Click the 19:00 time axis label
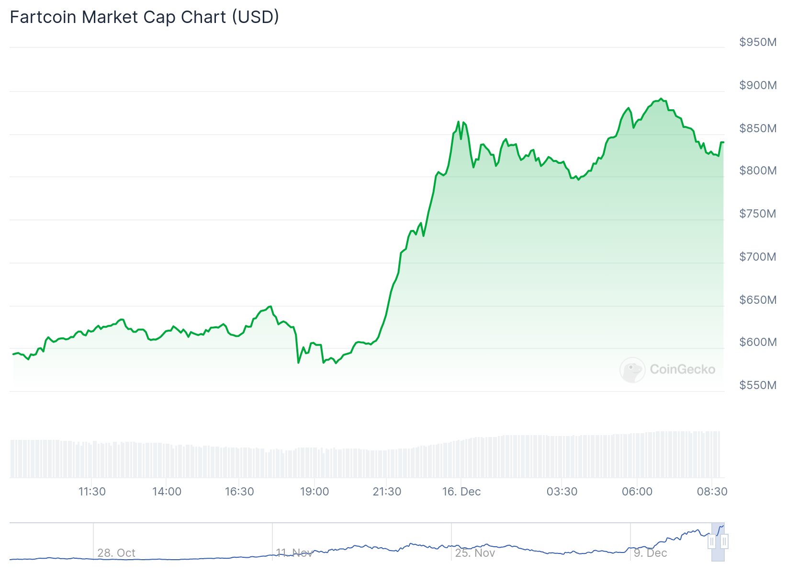Image resolution: width=787 pixels, height=575 pixels. coord(315,492)
